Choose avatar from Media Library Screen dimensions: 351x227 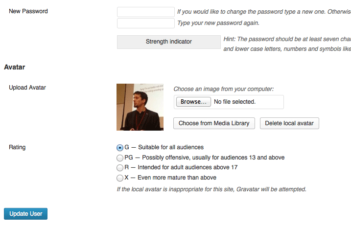[x=214, y=123]
